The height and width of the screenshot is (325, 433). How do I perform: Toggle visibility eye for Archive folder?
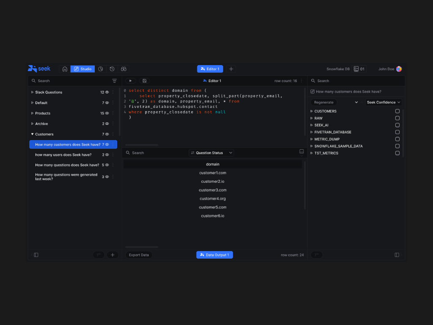(x=107, y=124)
